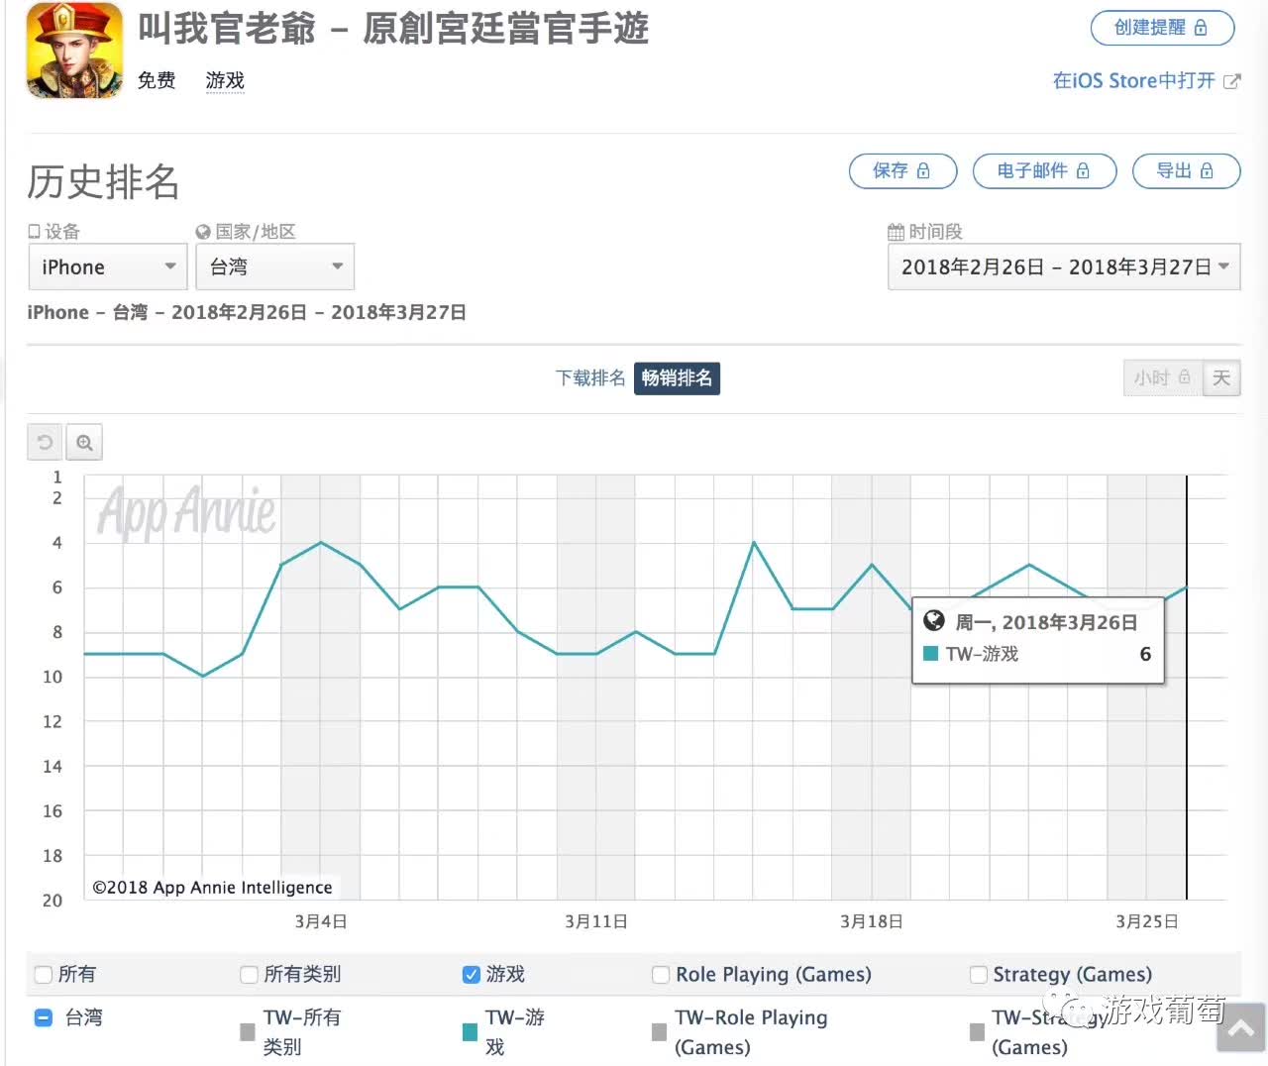Click the game app icon thumbnail
The width and height of the screenshot is (1268, 1066).
coord(74,51)
